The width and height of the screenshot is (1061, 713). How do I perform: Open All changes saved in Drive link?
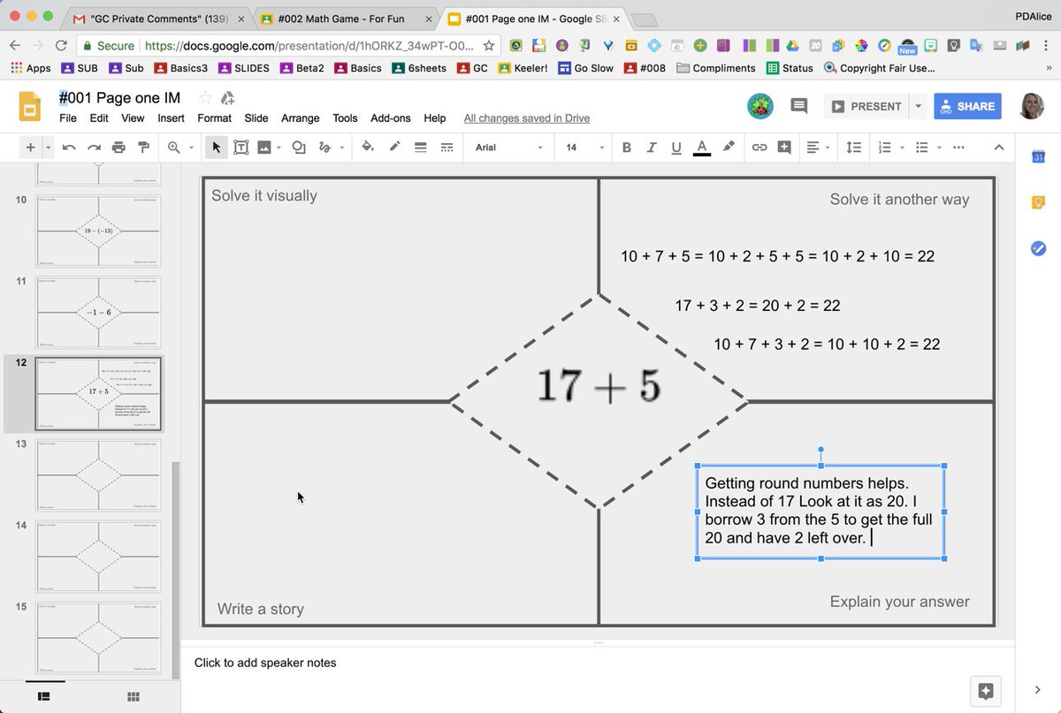click(x=527, y=118)
